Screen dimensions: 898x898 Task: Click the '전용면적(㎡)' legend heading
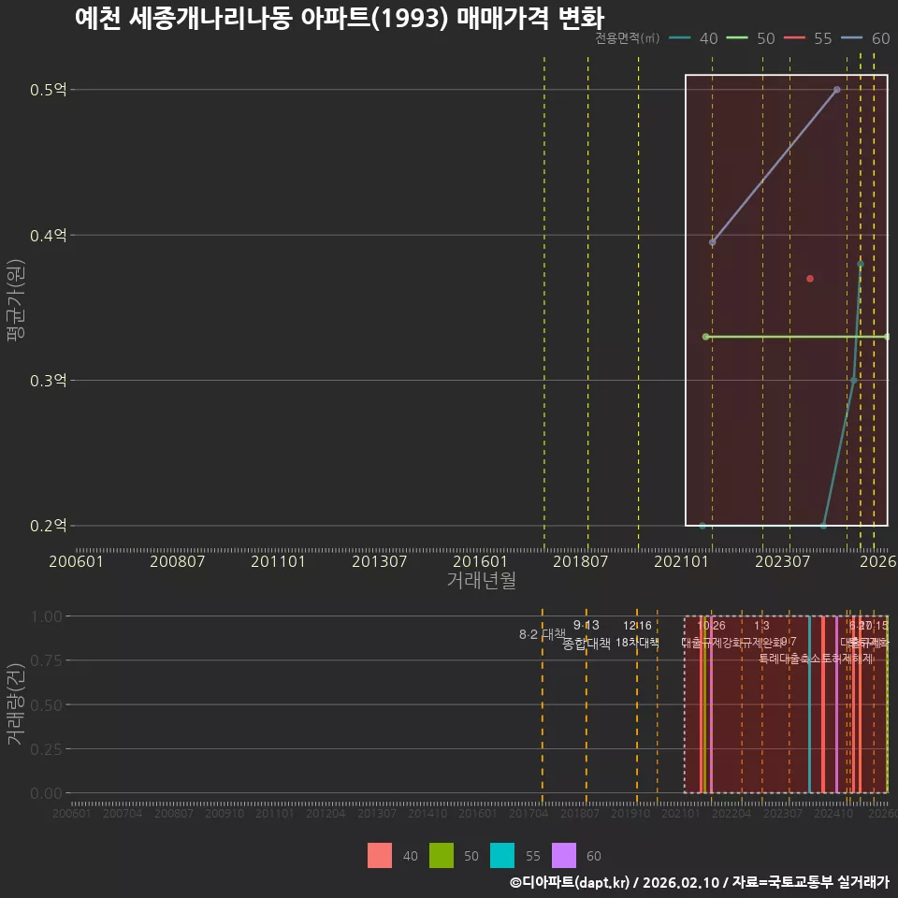pos(627,38)
